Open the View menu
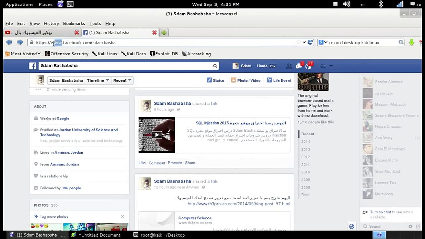 [34, 23]
